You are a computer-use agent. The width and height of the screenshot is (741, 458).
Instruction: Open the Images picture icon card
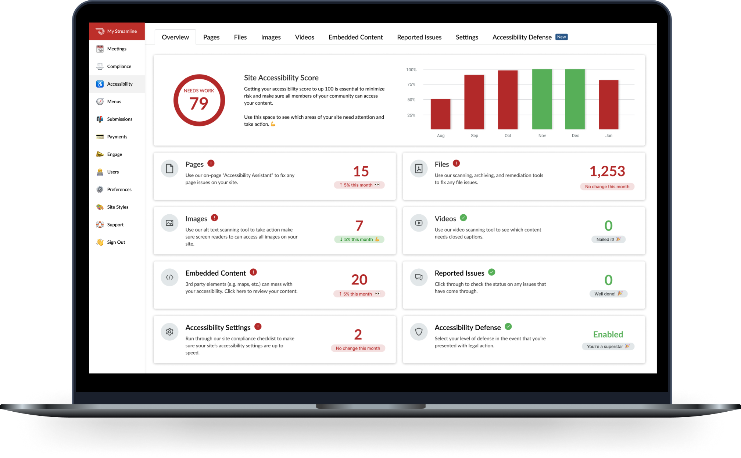point(169,223)
